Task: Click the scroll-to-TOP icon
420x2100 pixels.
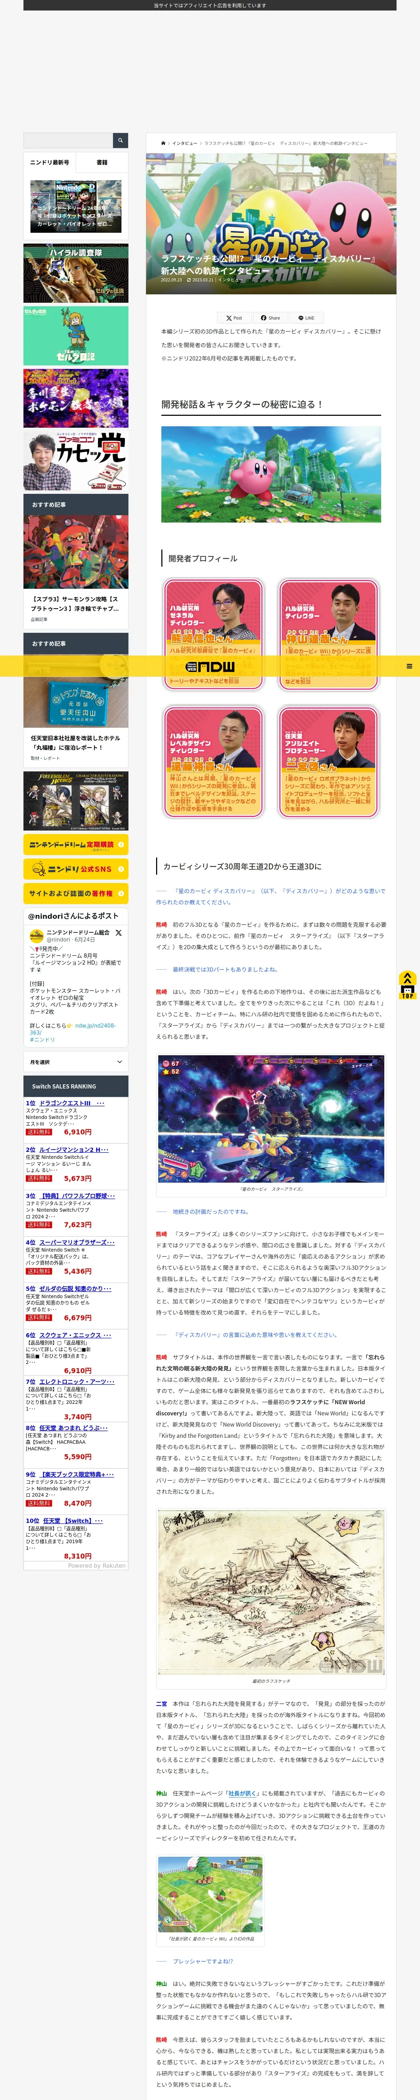Action: [x=407, y=985]
